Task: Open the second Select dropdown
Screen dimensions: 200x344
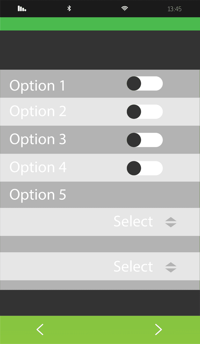Action: (133, 267)
